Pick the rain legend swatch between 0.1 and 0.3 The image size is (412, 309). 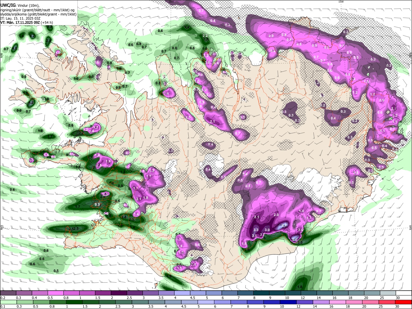pos(8,302)
